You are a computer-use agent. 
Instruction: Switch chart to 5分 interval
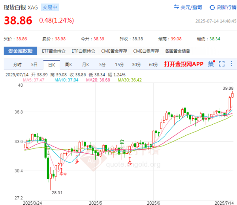[102, 65]
